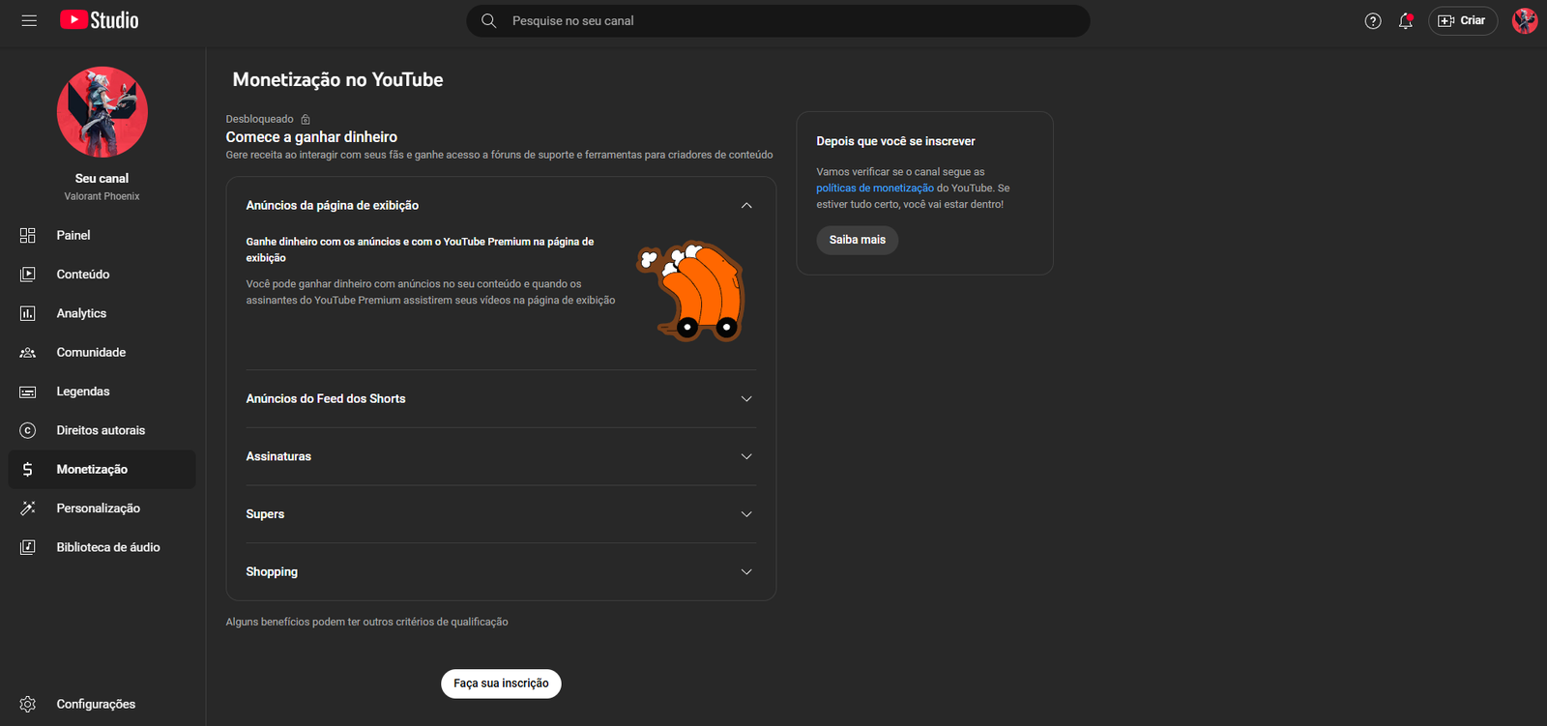Click the Comece a ganhar dinheiro heading
Viewport: 1547px width, 726px height.
(x=311, y=137)
